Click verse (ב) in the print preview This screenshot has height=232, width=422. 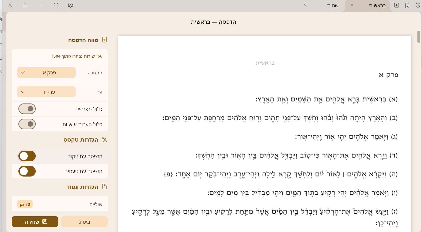pos(280,118)
